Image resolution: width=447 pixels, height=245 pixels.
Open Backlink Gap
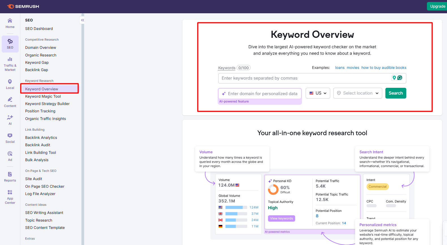(36, 70)
